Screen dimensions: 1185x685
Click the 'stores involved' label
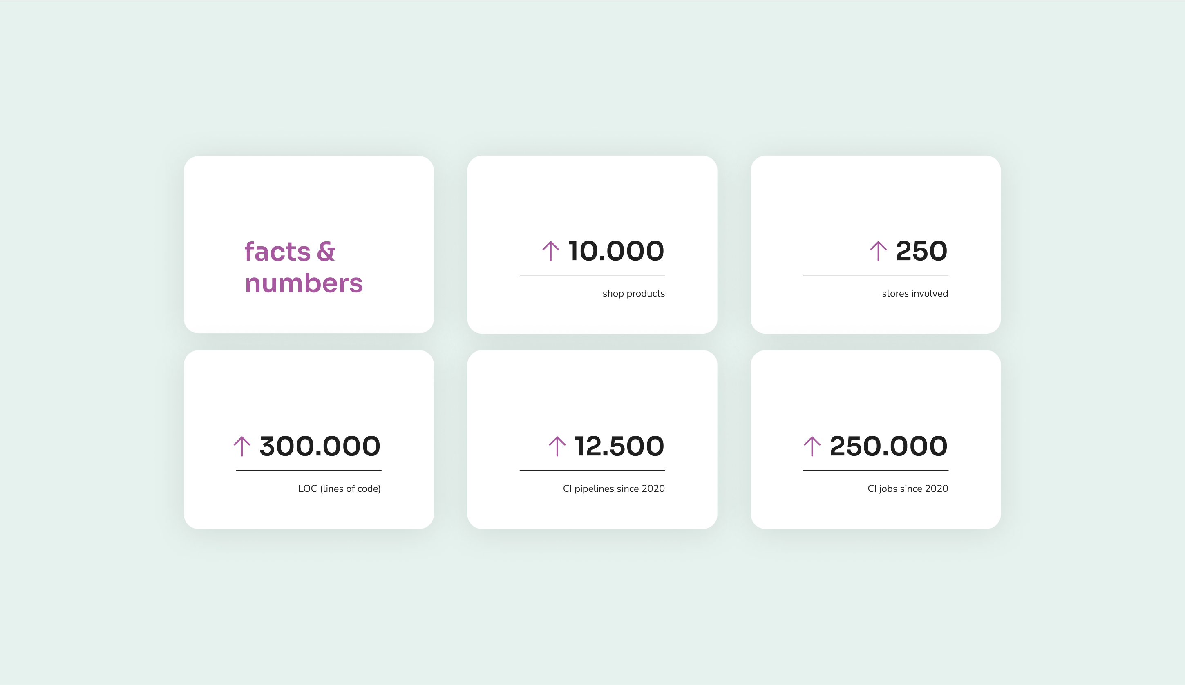[914, 293]
